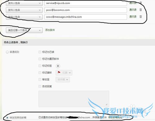The image size is (155, 121).
Task: Open the 标记标签 tag picker icon
Action: 58,66
